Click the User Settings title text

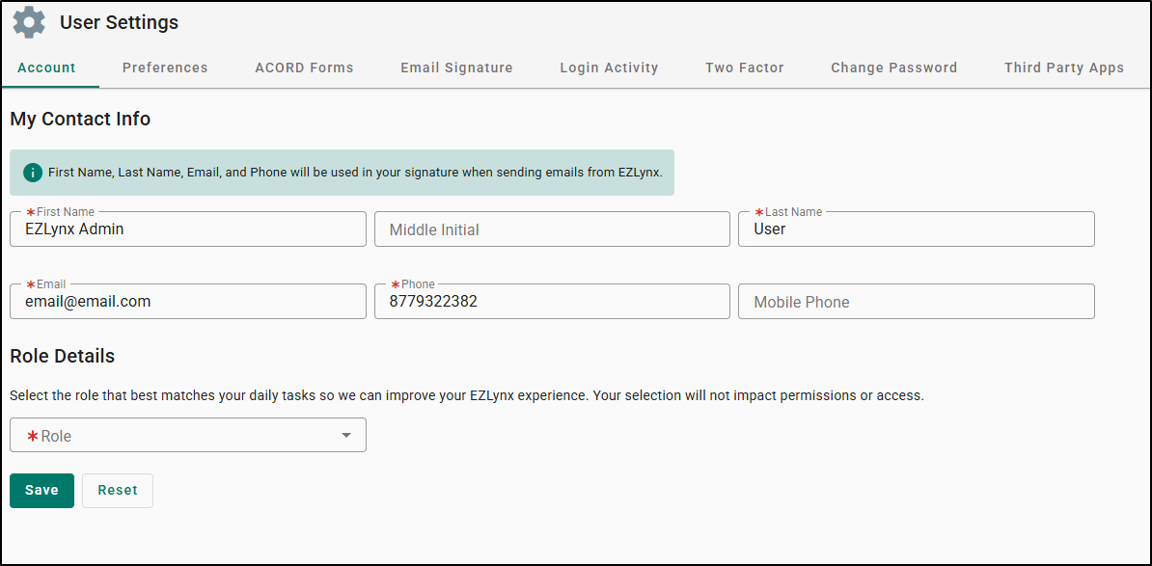tap(119, 23)
